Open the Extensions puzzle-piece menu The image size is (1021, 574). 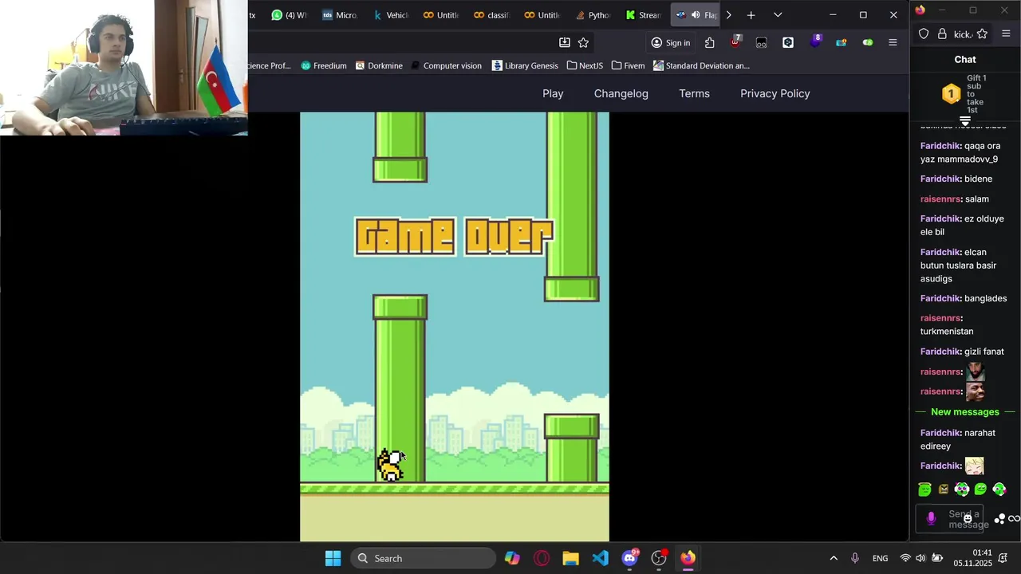(x=709, y=42)
